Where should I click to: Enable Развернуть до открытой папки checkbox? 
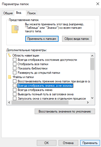pyautogui.click(x=15, y=73)
